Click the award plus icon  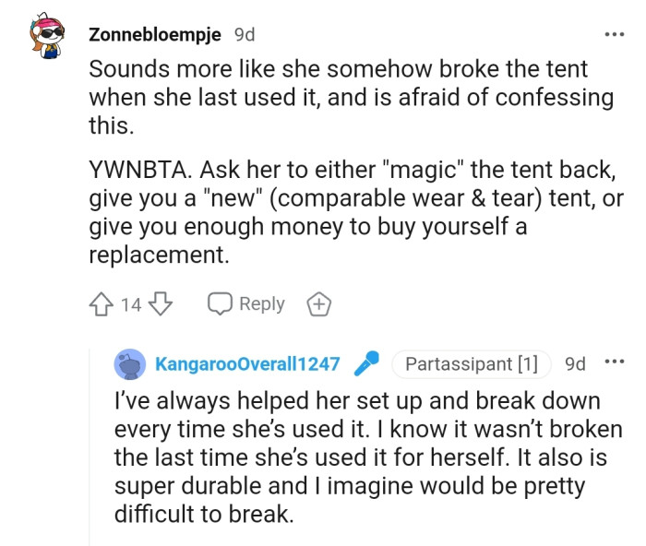317,304
